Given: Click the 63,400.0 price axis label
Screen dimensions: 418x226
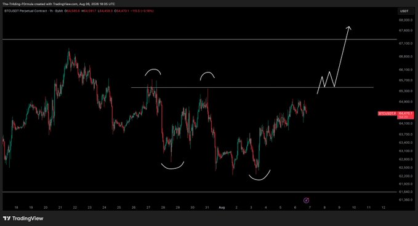Looking at the screenshot, I should tap(406, 142).
